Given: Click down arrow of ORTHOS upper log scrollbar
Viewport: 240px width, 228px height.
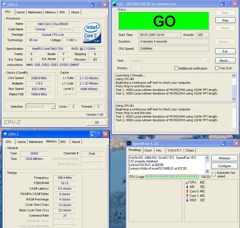Looking at the screenshot, I should click(x=234, y=99).
